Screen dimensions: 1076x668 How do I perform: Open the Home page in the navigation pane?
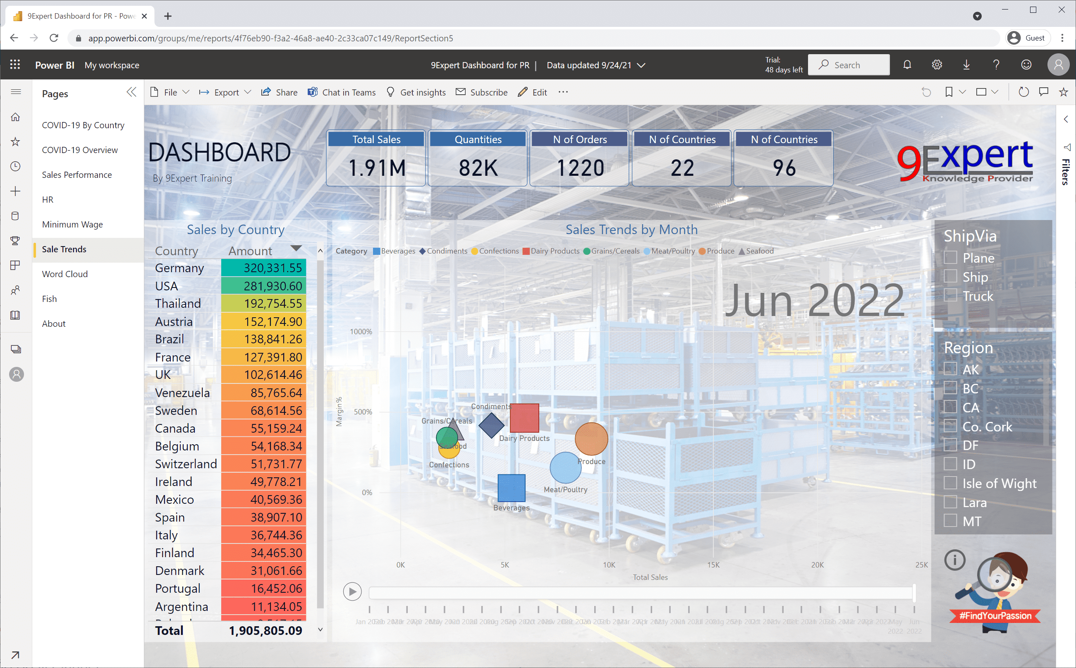tap(15, 117)
